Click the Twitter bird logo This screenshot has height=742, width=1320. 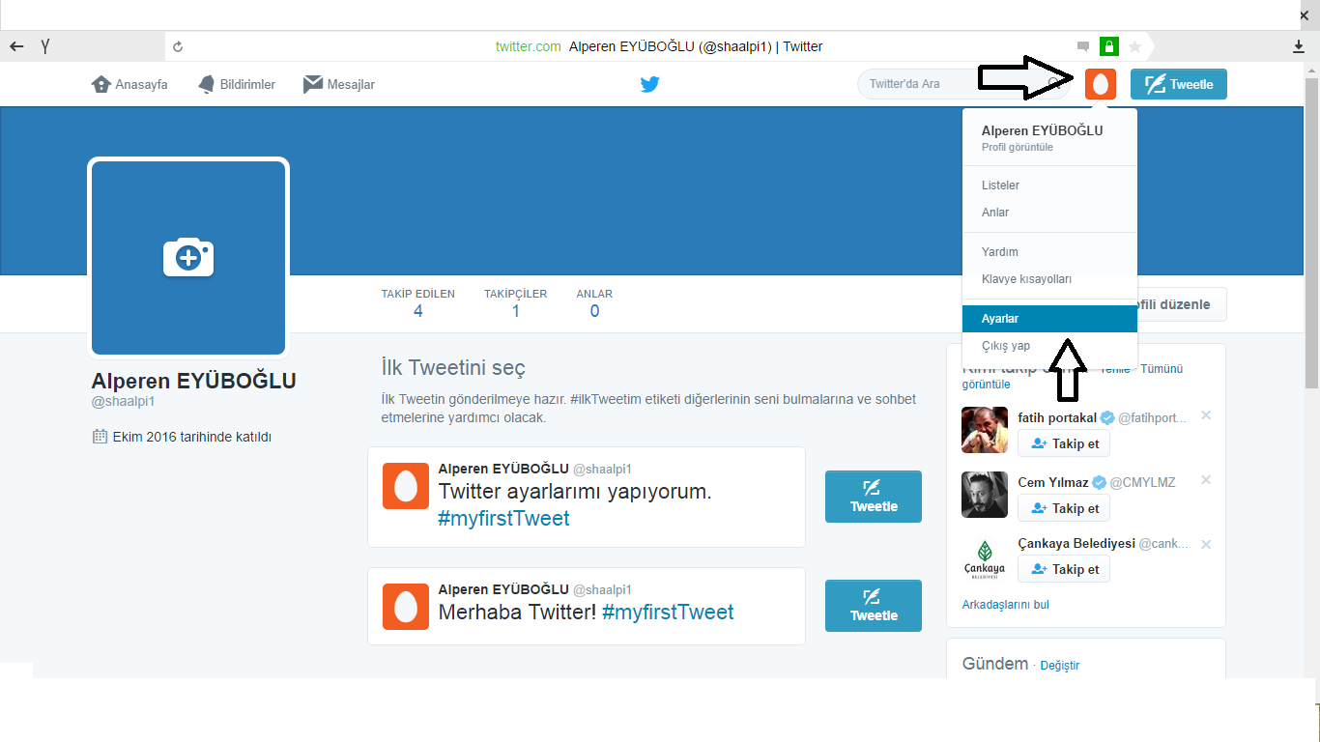point(650,84)
